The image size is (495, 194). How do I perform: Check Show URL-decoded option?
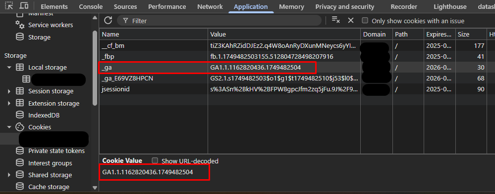pyautogui.click(x=155, y=160)
